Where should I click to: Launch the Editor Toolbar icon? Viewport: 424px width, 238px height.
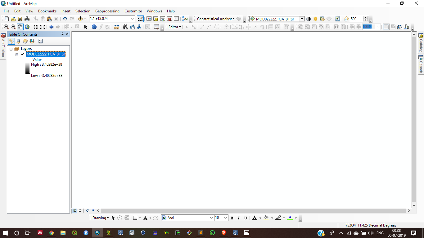pos(140,19)
